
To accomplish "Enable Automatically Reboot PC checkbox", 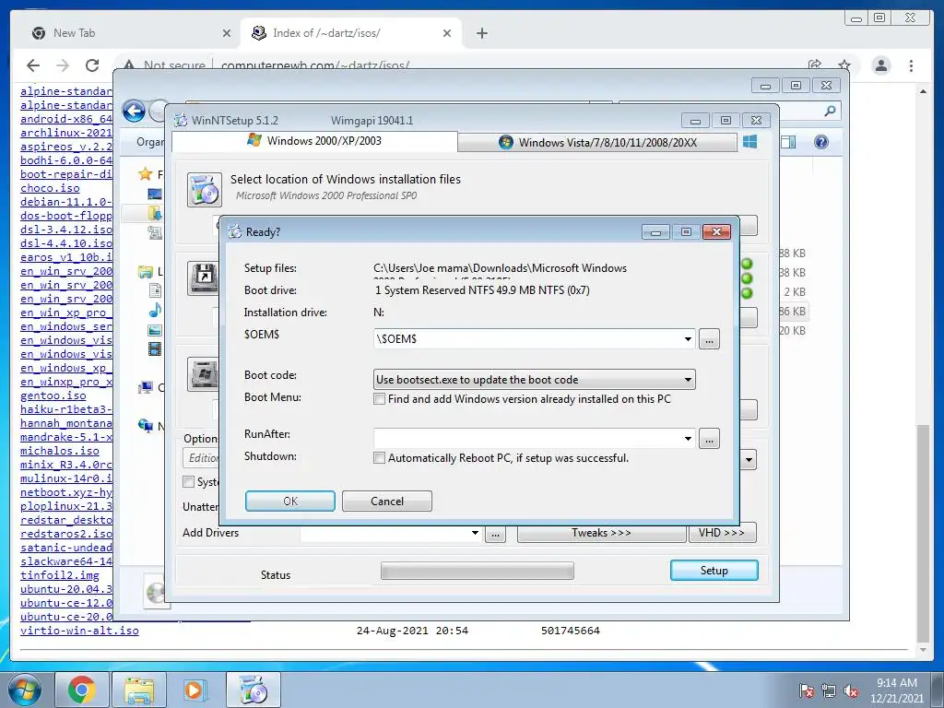I will (x=379, y=457).
